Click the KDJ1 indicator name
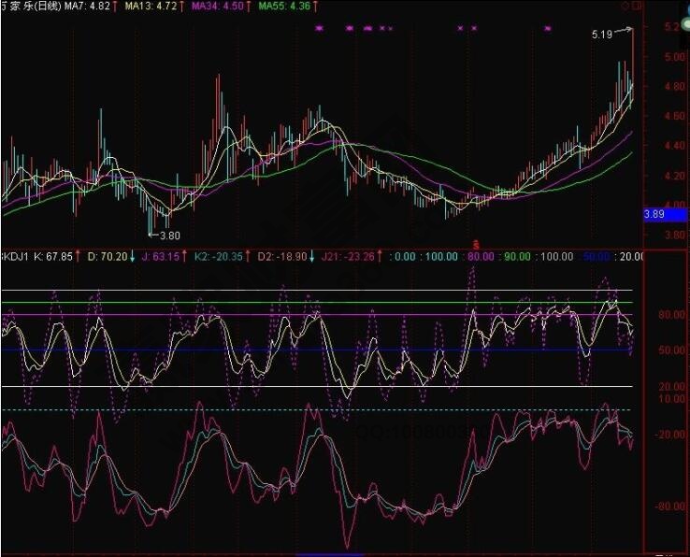 [x=16, y=255]
